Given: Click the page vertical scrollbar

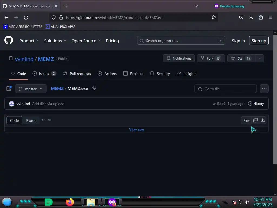Looking at the screenshot, I should point(275,99).
